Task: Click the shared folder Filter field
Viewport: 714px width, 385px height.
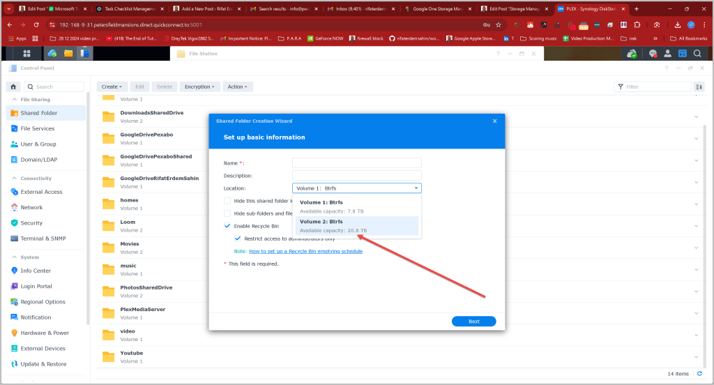Action: click(x=653, y=86)
